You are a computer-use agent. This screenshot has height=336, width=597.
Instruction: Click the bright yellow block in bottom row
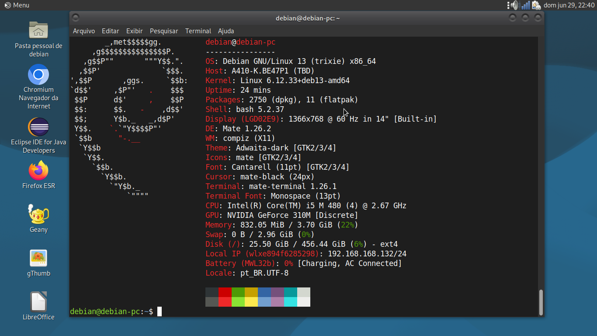coord(251,302)
